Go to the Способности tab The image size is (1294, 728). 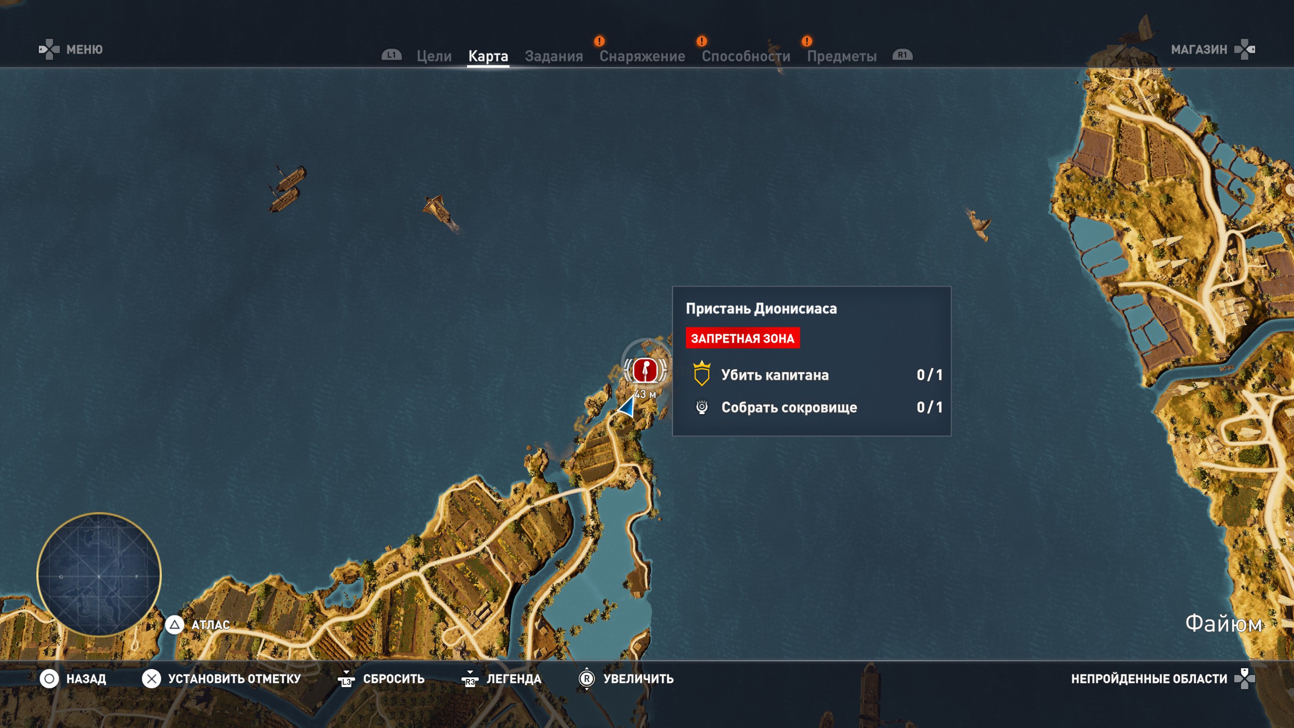click(746, 56)
